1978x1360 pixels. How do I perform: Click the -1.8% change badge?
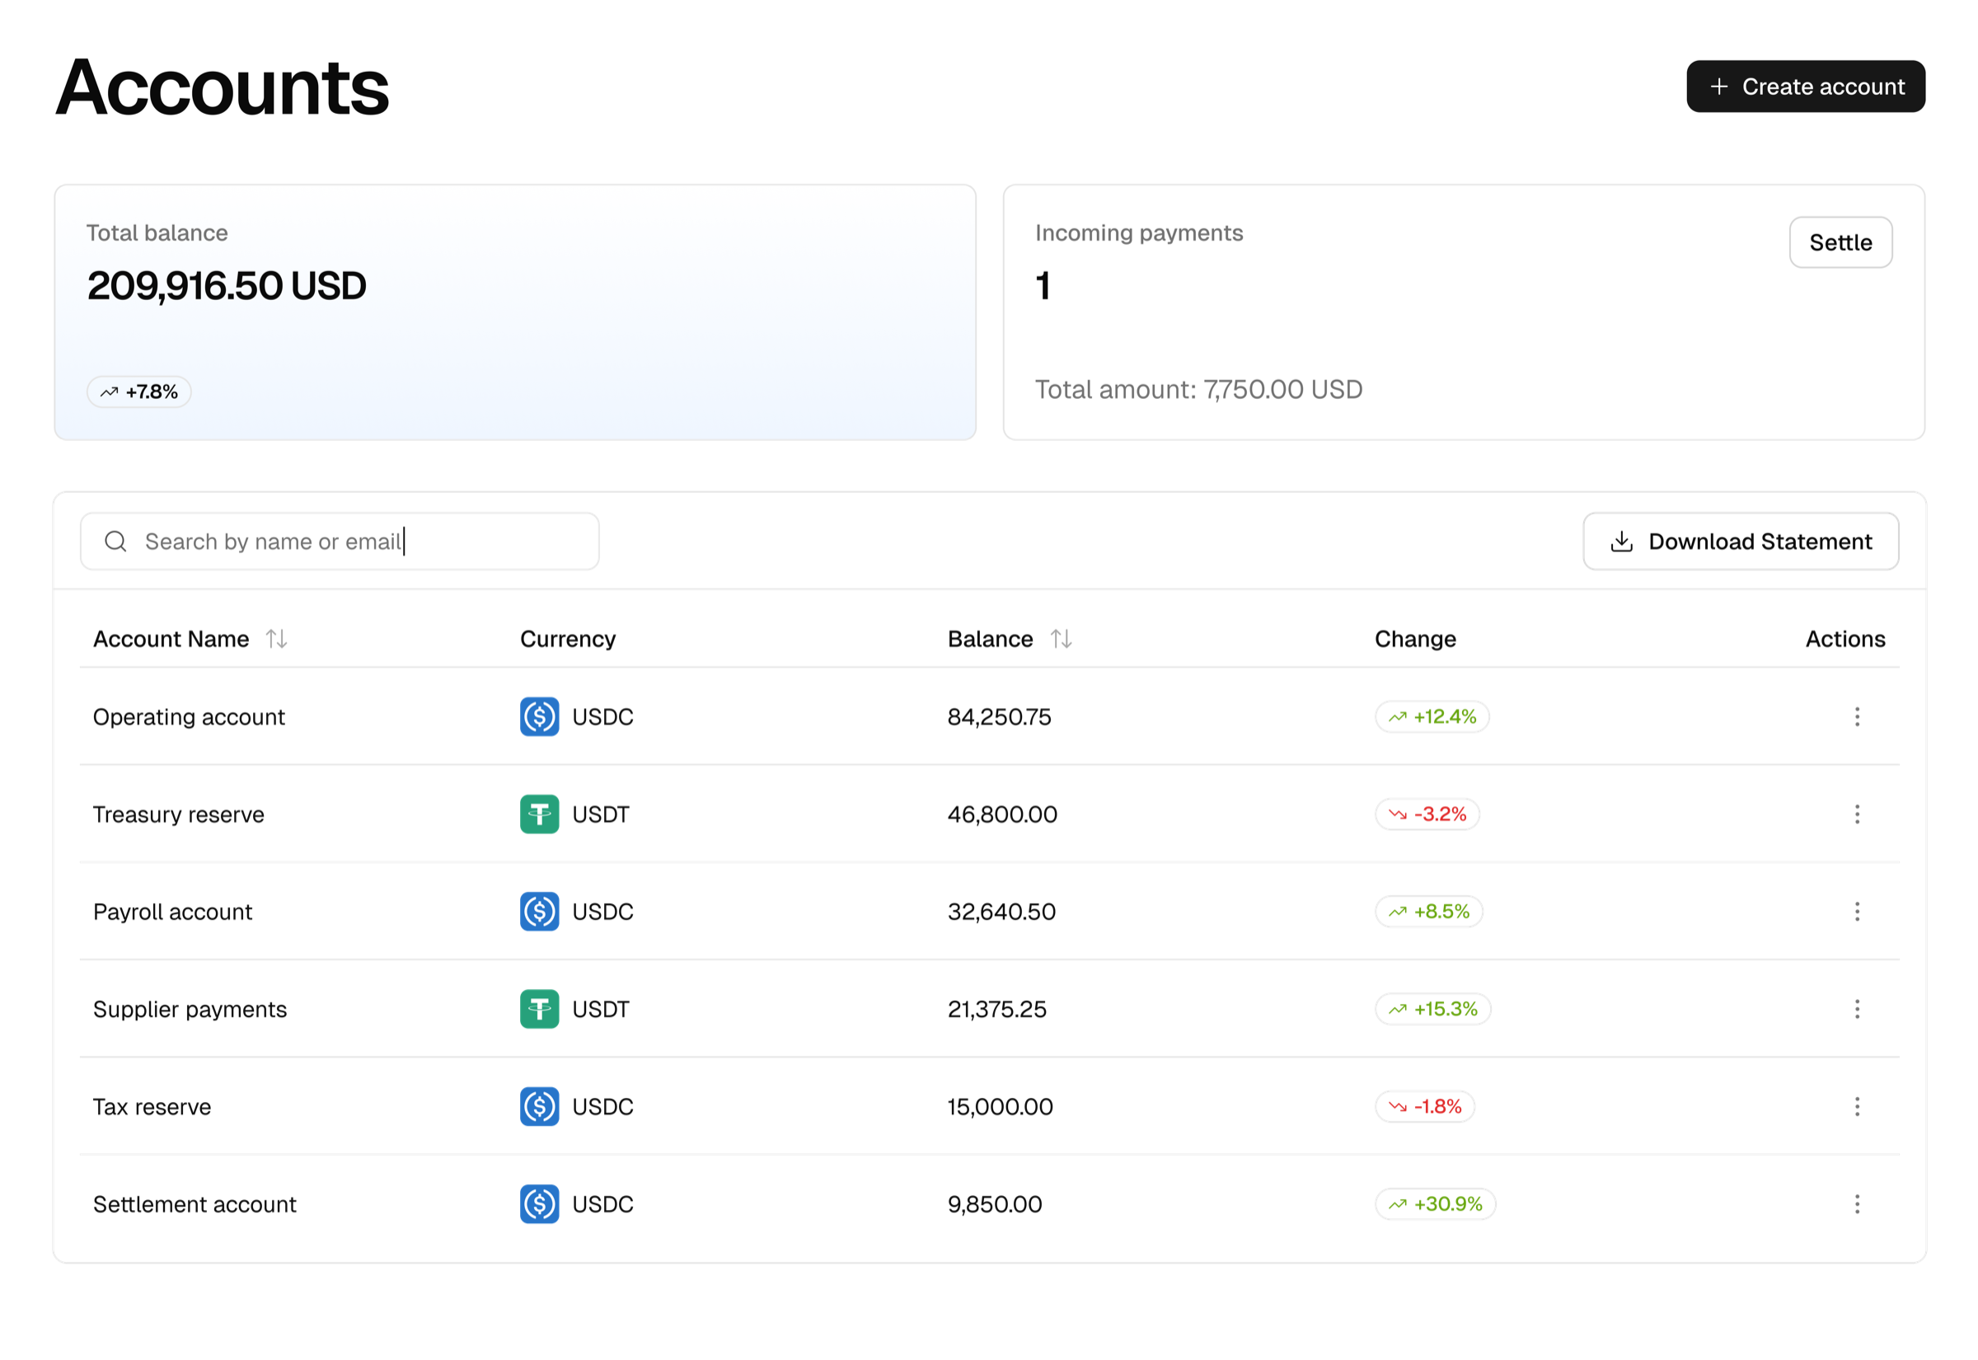(1424, 1106)
